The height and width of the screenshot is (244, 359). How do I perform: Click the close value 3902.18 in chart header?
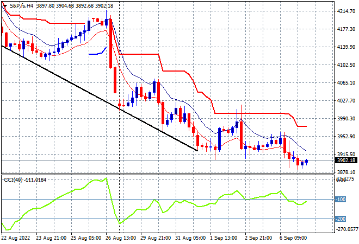tap(104, 6)
